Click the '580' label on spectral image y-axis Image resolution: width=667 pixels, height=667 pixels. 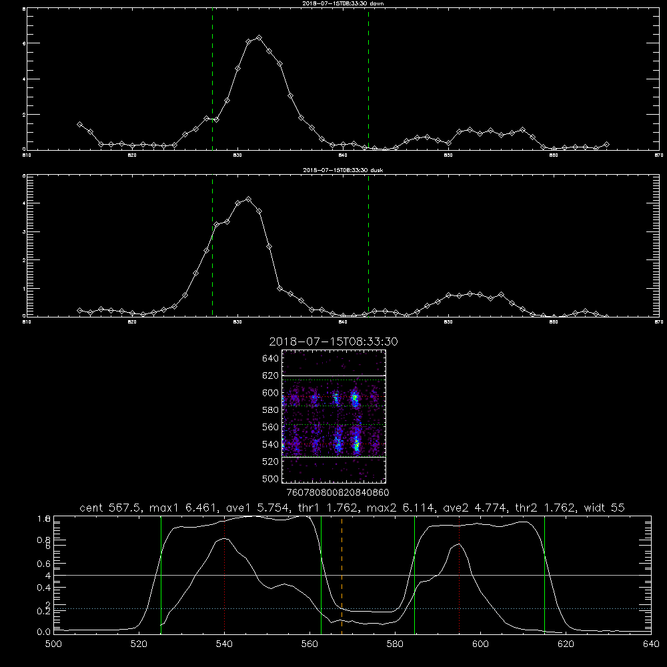pos(271,410)
